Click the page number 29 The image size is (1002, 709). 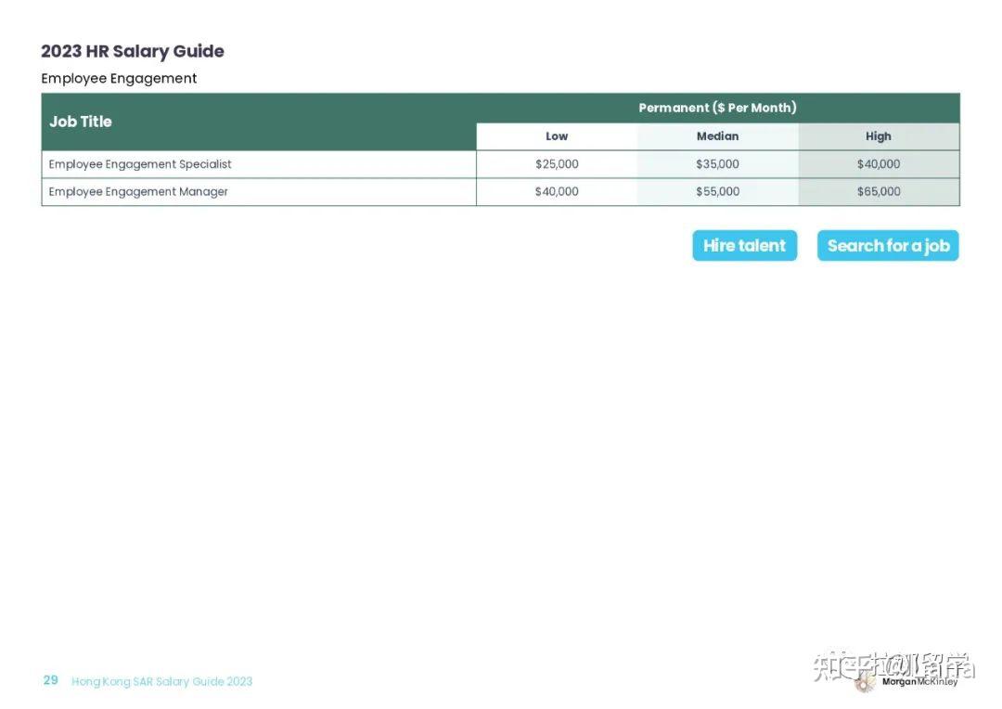50,680
